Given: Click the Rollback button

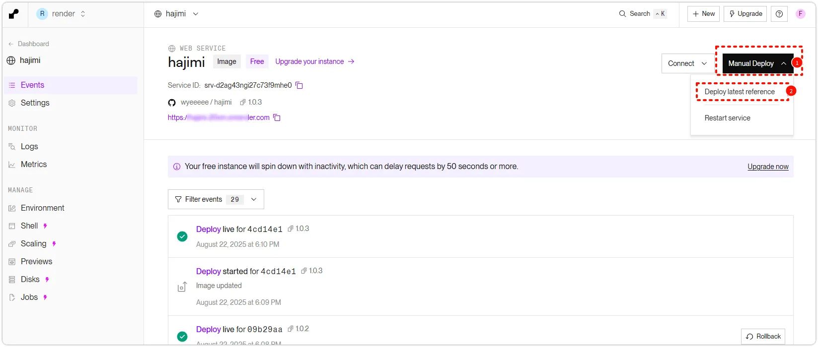Looking at the screenshot, I should click(x=763, y=336).
